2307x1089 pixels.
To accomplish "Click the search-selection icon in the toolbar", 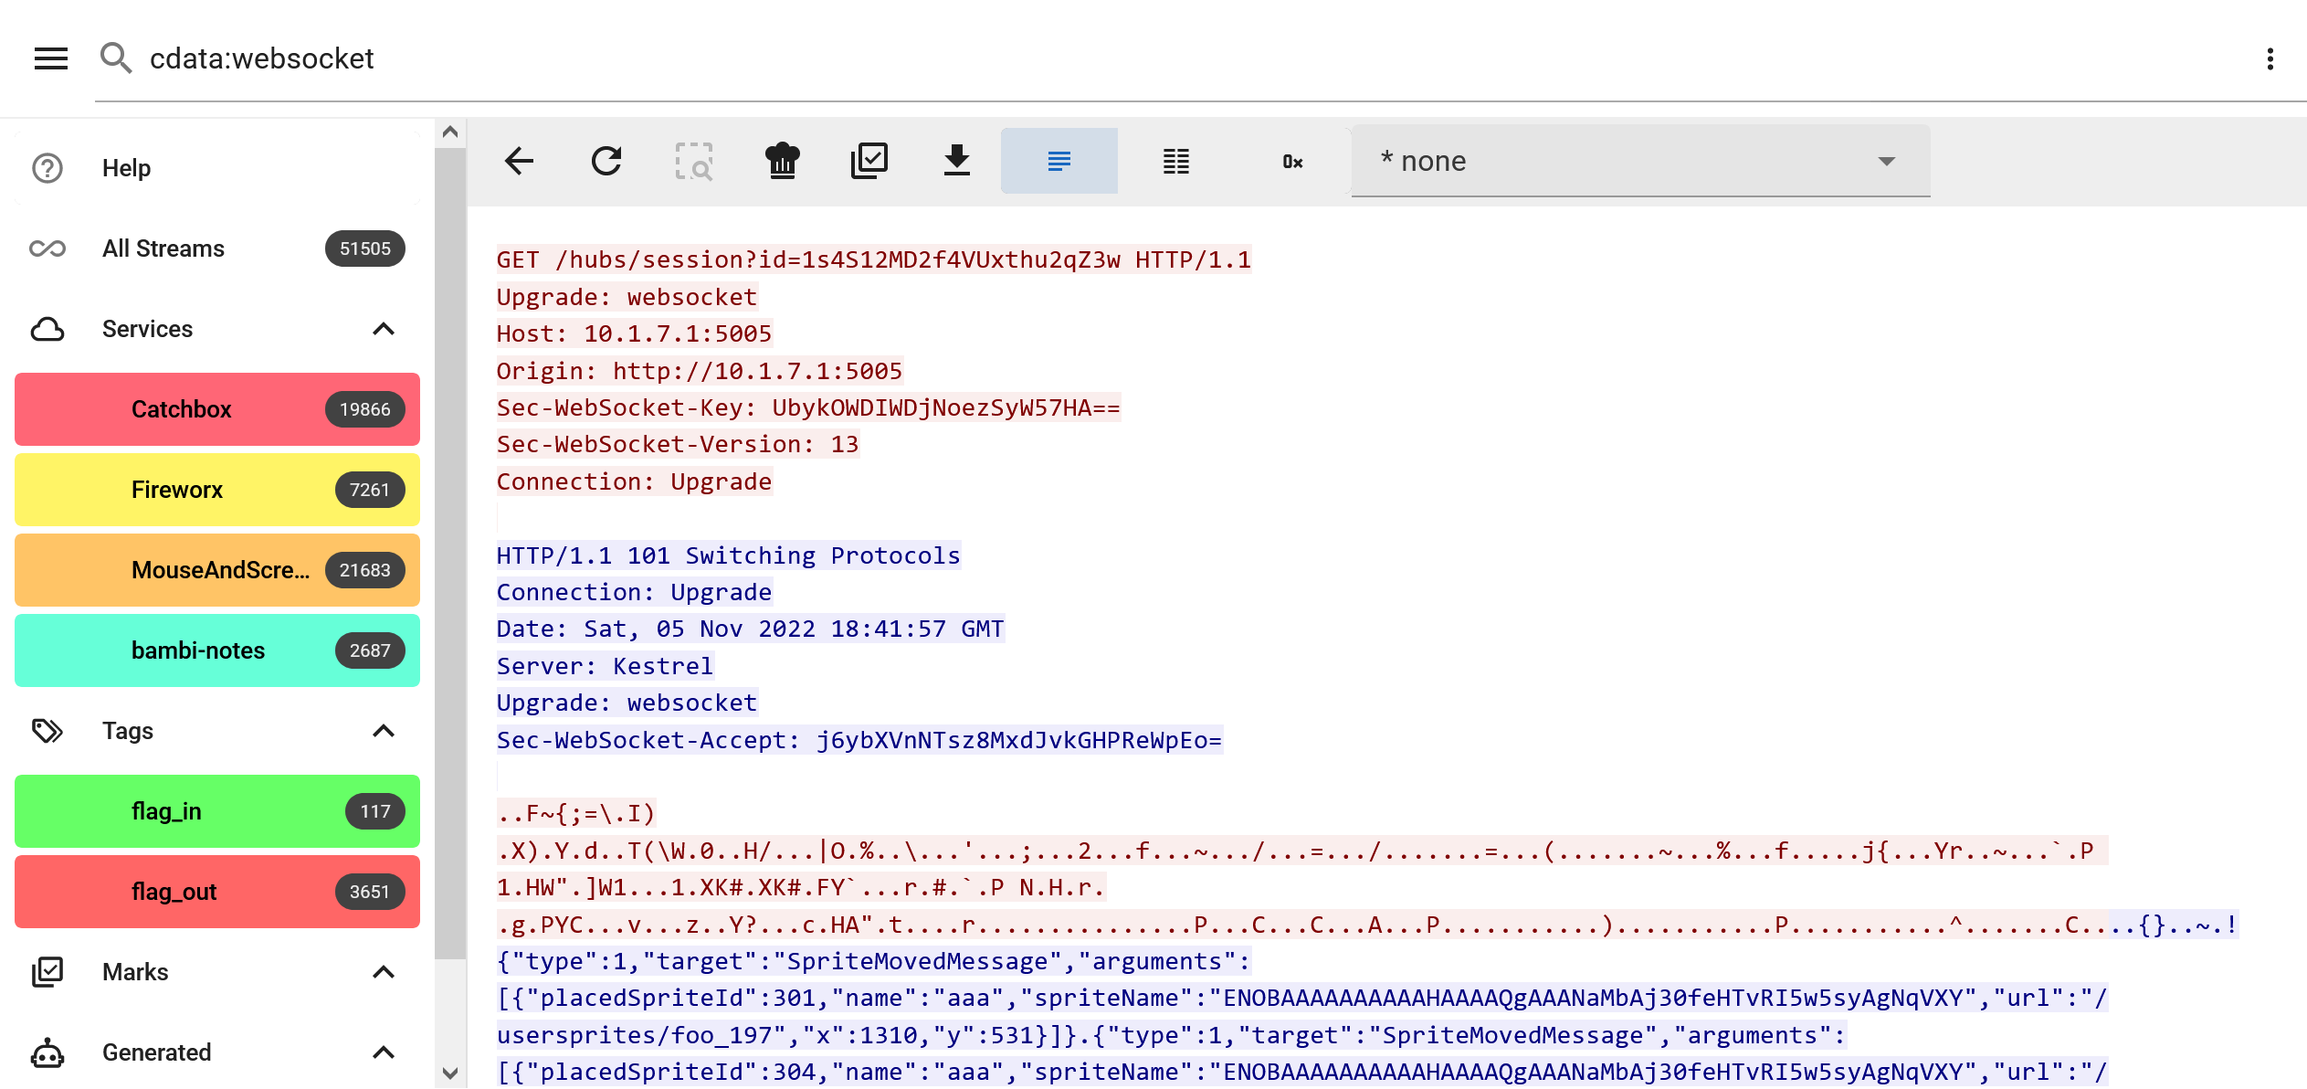I will [694, 161].
